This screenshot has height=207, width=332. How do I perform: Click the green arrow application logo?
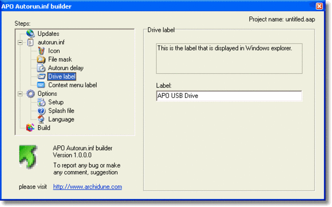pos(28,157)
